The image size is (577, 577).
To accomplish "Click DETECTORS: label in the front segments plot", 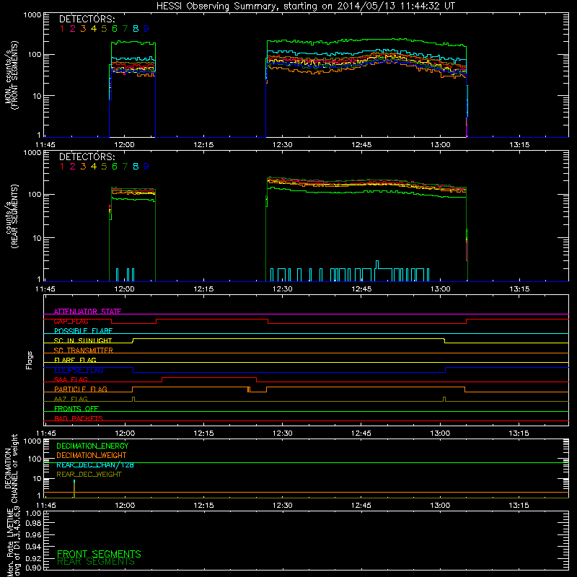I will (87, 19).
